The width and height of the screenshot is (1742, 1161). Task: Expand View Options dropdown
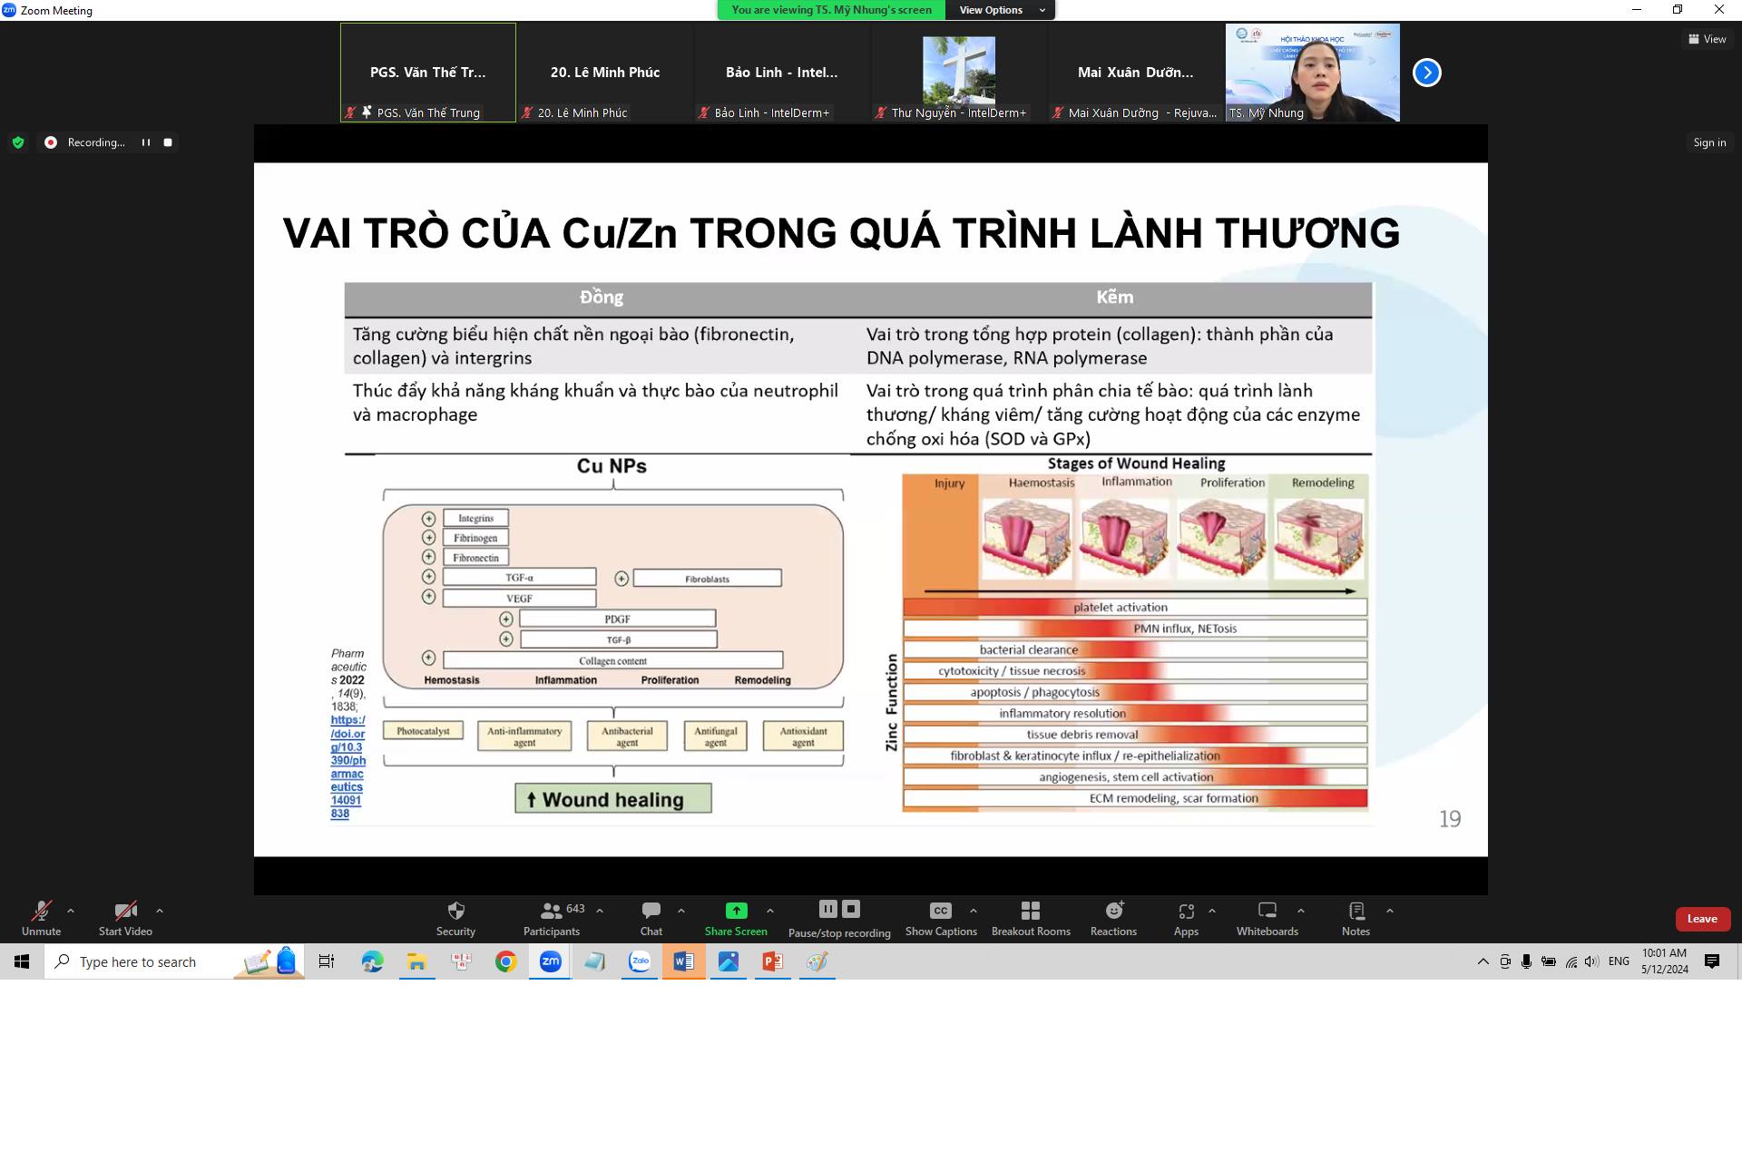(999, 10)
